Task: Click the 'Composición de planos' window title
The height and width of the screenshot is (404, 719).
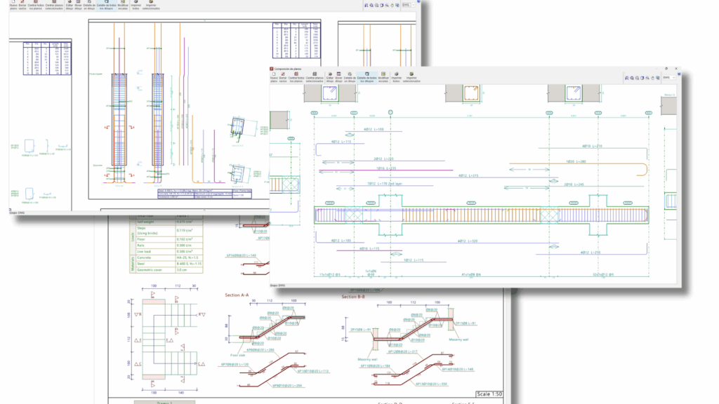Action: tap(288, 69)
